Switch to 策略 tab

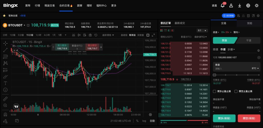(249, 23)
